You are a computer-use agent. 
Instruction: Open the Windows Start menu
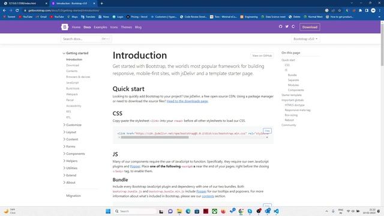click(108, 211)
